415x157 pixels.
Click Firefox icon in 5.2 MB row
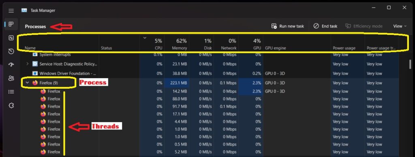[x=43, y=152]
